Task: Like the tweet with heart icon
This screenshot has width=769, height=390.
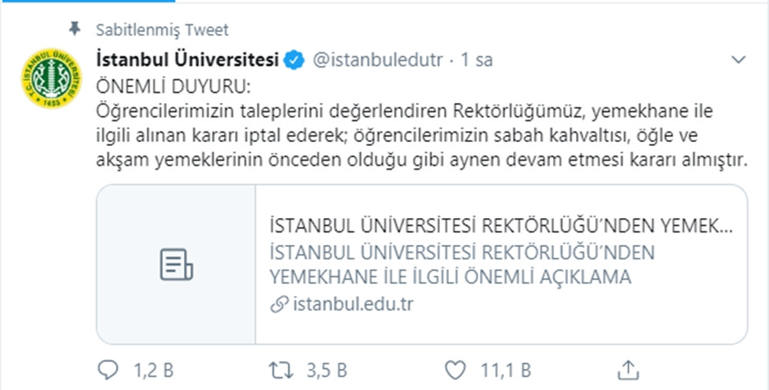Action: coord(454,371)
